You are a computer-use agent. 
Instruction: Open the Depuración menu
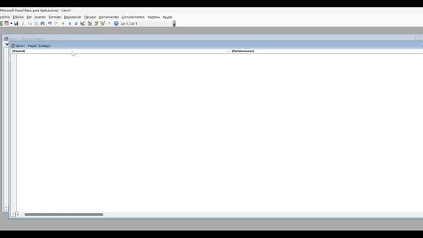[x=73, y=17]
